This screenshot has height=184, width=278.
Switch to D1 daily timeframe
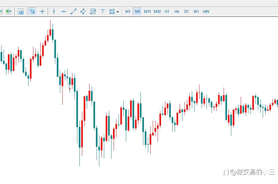[x=186, y=12]
